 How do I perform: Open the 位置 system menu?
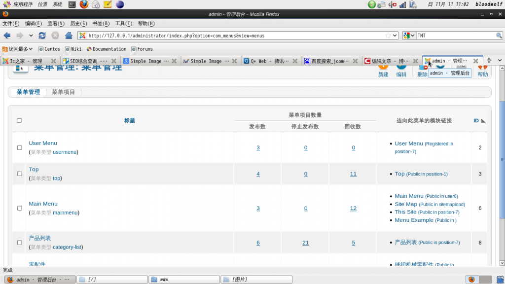coord(42,4)
